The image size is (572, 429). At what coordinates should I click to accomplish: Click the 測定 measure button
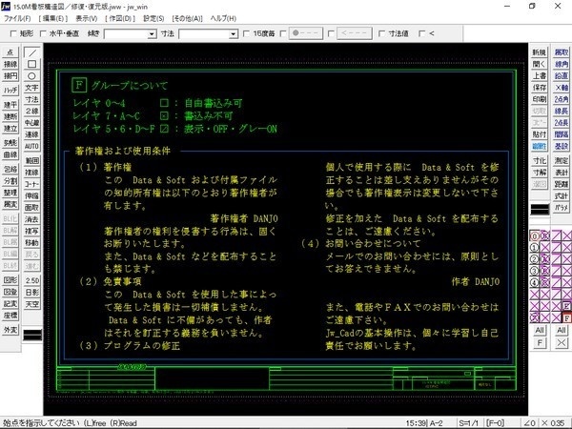pos(562,160)
